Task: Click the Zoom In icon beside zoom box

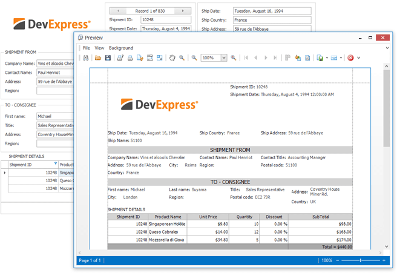Action: tap(233, 58)
